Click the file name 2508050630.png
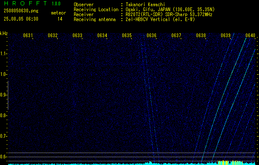The width and height of the screenshot is (259, 165). tap(21, 11)
